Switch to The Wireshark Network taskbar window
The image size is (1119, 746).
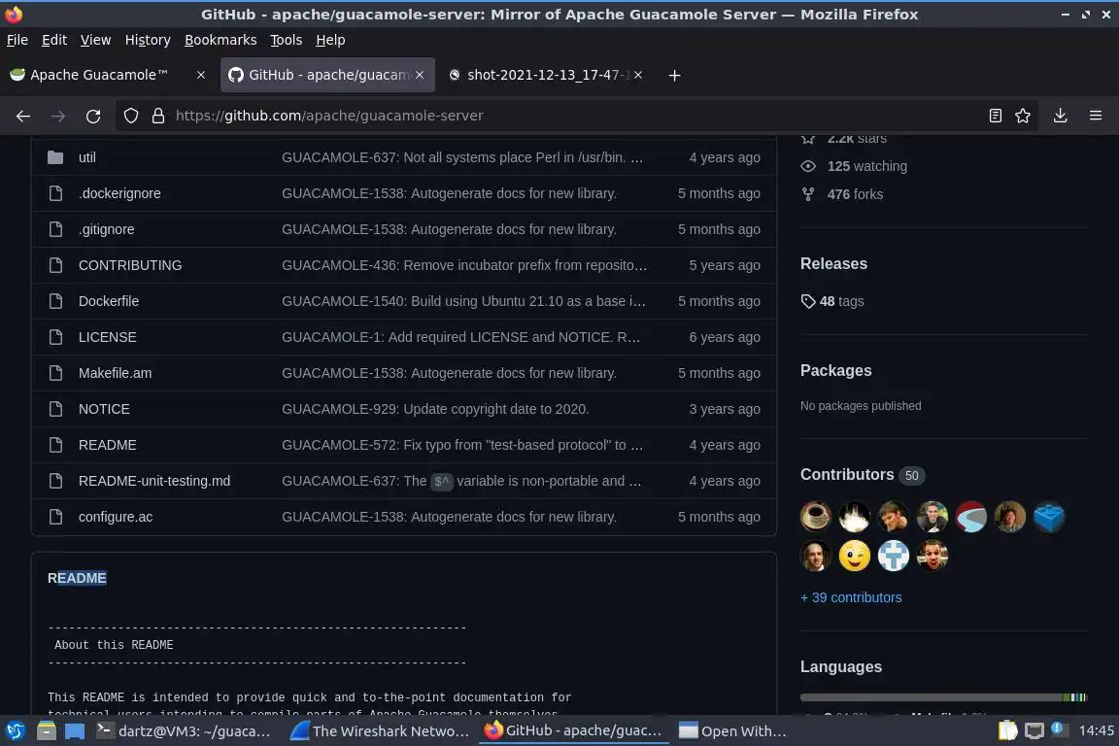pyautogui.click(x=380, y=731)
